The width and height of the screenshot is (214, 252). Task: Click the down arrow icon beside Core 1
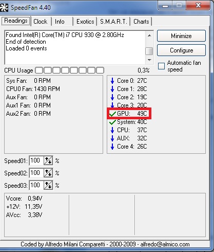coord(112,89)
